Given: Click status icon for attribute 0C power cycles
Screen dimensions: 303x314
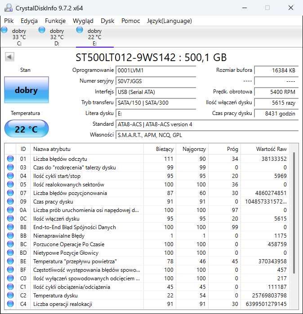Looking at the screenshot, I should [x=10, y=218].
